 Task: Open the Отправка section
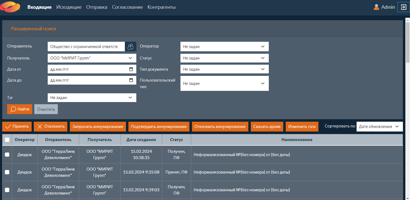click(97, 7)
